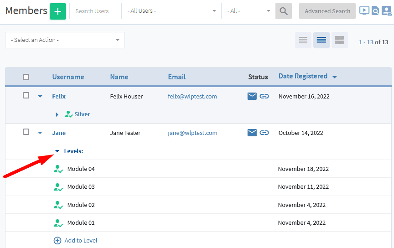Image resolution: width=394 pixels, height=248 pixels.
Task: Click the Module 01 active member icon
Action: point(58,222)
